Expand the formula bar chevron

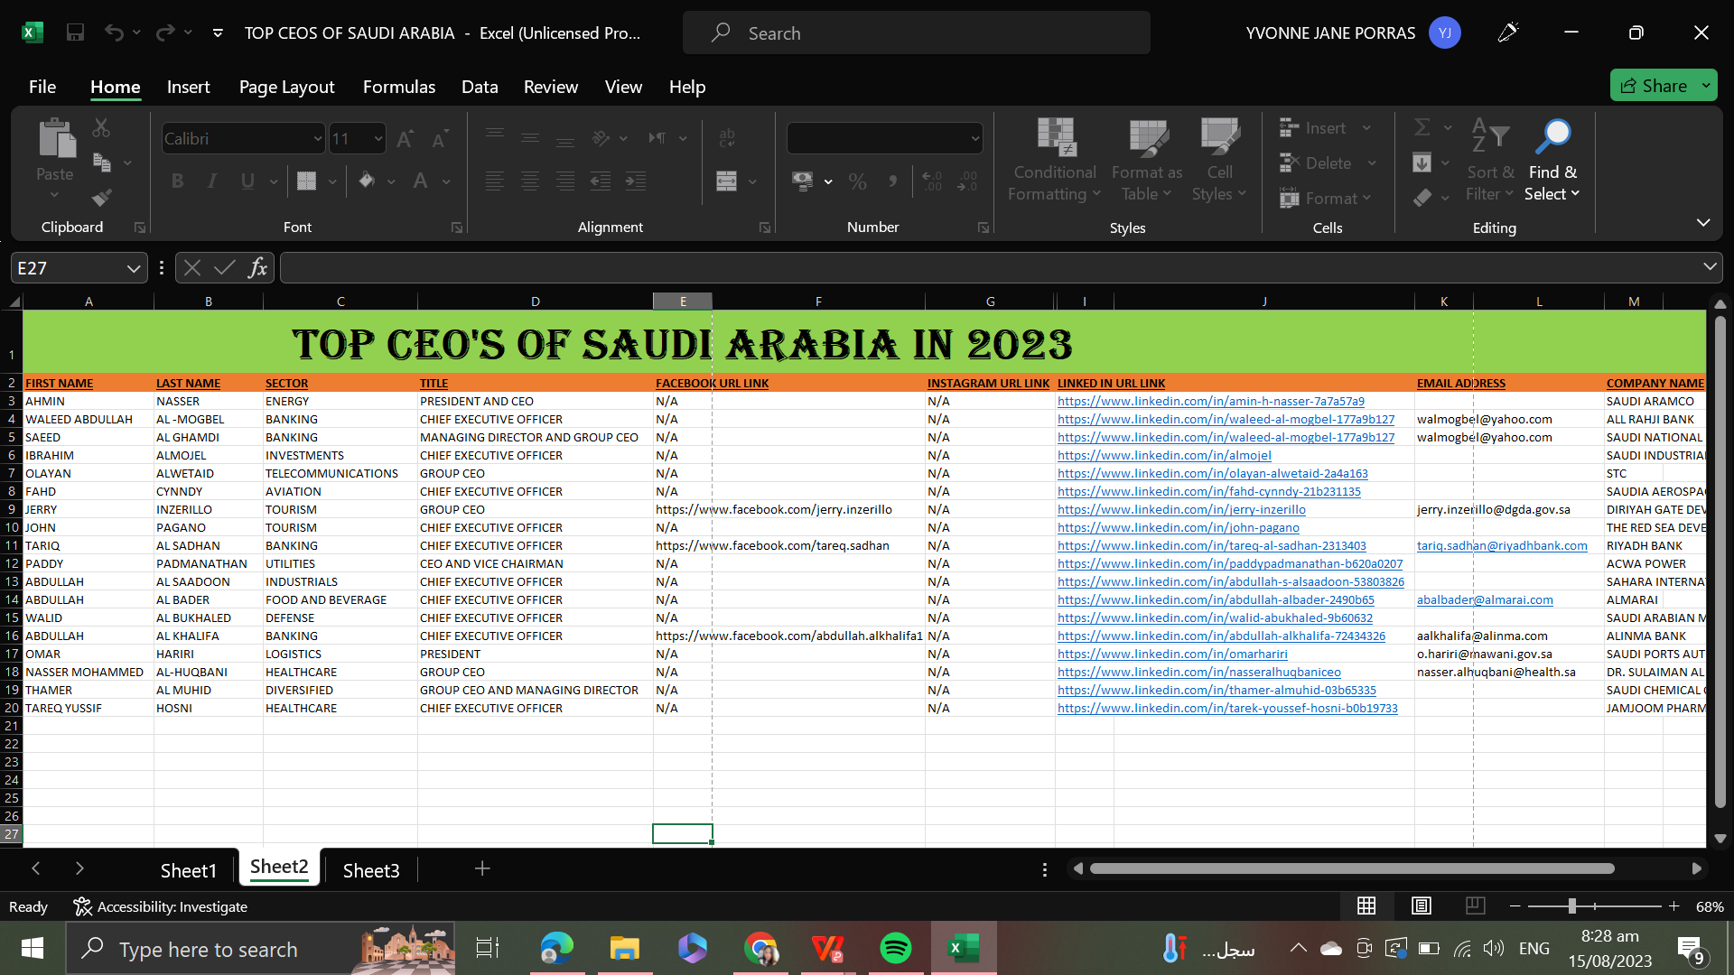point(1710,266)
